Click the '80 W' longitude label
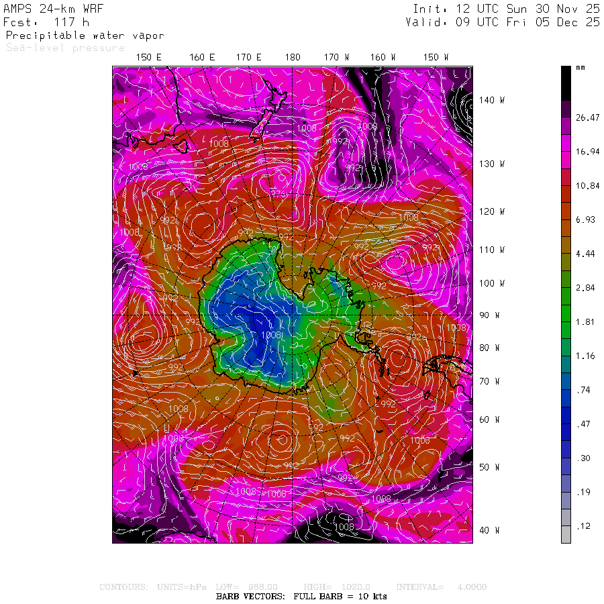This screenshot has width=604, height=604. [489, 348]
